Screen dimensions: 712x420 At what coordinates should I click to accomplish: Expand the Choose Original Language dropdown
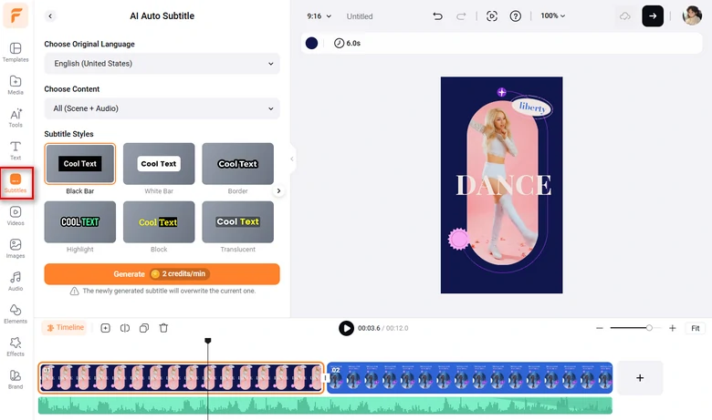coord(162,64)
